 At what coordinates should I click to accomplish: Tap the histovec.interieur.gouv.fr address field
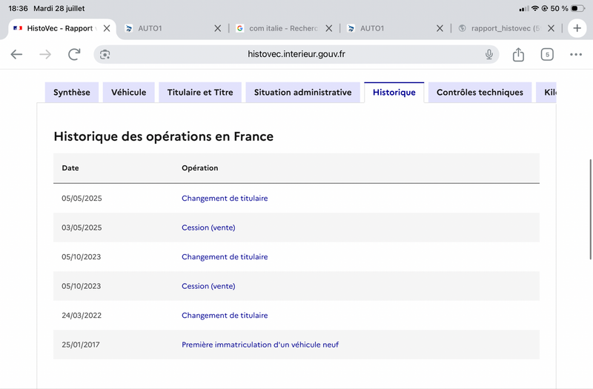pyautogui.click(x=296, y=54)
